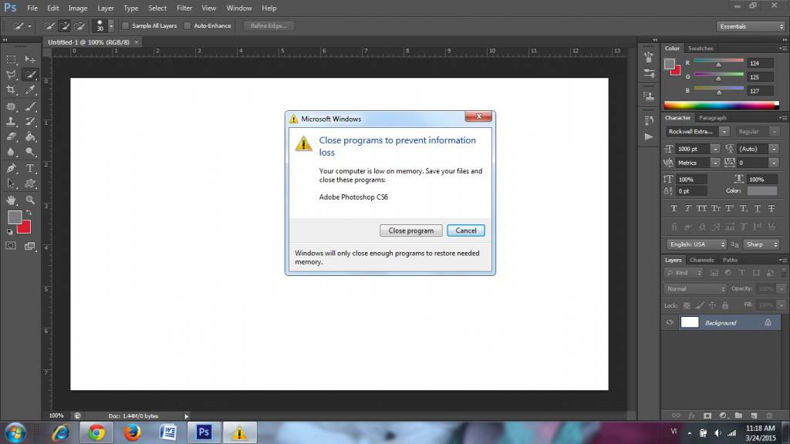
Task: Select the Paint Bucket tool
Action: coord(30,136)
